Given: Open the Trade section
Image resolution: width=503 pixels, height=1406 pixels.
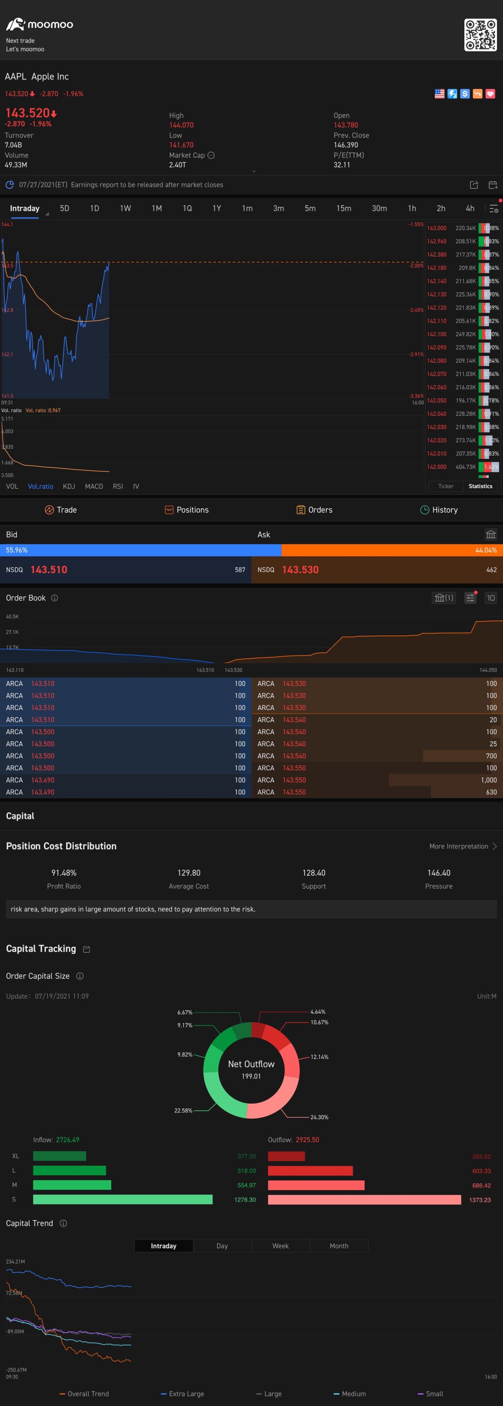Looking at the screenshot, I should click(61, 510).
